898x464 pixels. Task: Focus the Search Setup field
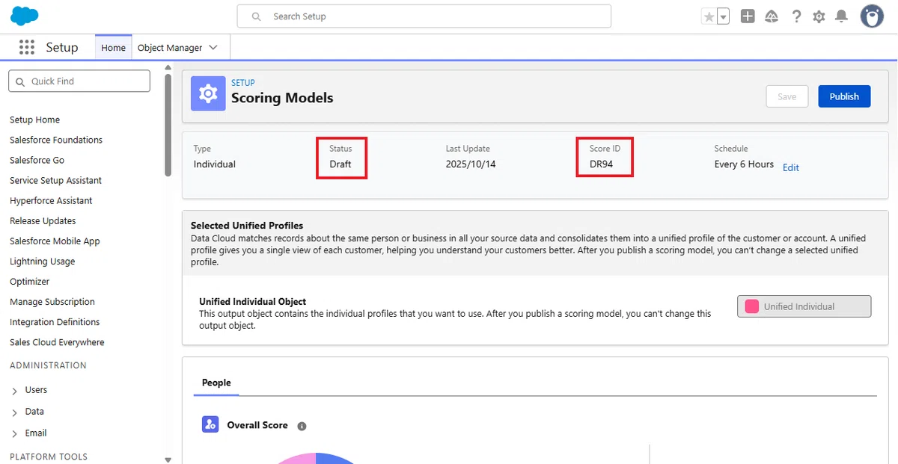tap(424, 16)
